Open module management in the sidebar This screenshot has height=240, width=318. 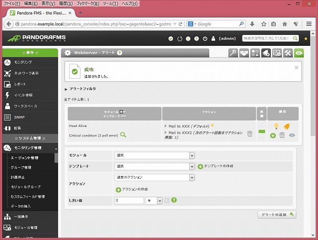[30, 228]
